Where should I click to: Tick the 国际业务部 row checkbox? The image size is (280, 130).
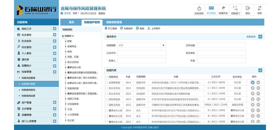click(x=107, y=105)
